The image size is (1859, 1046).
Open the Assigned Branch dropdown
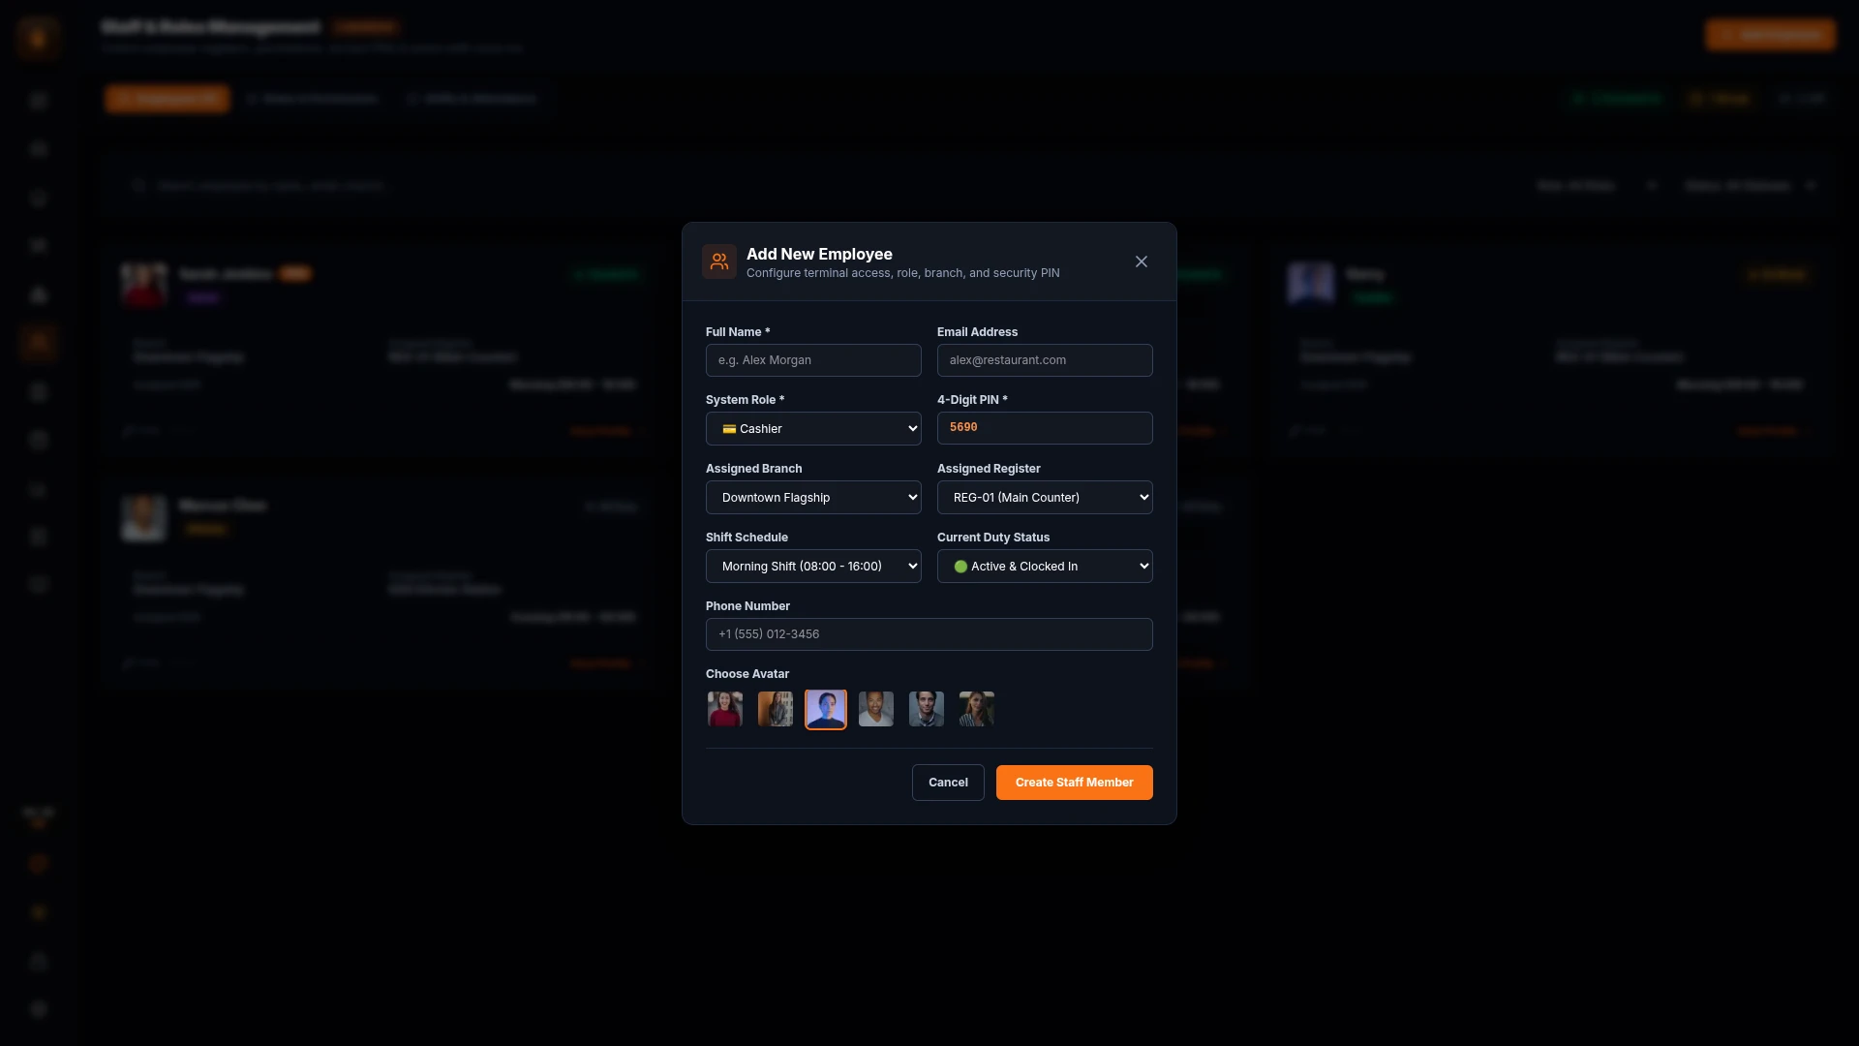813,498
